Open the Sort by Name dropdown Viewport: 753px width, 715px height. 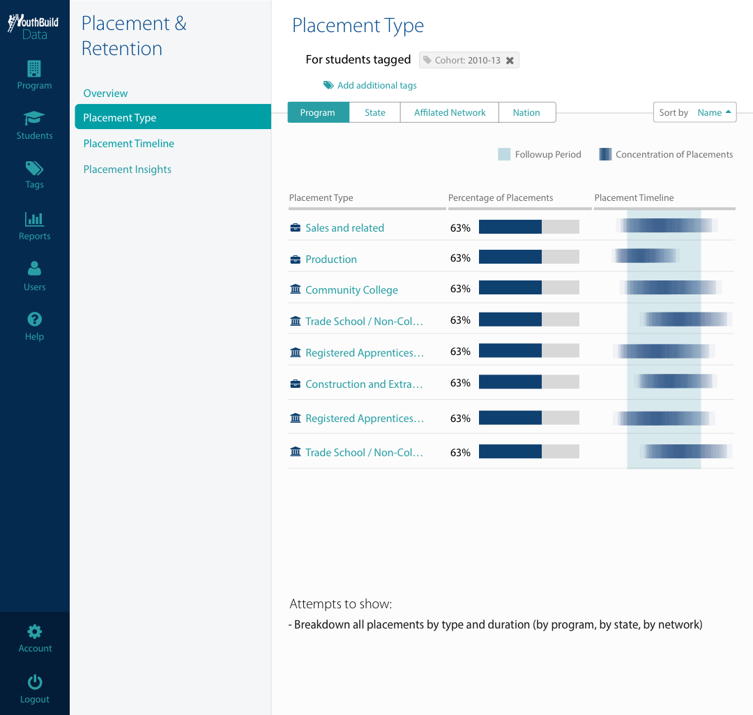pos(694,112)
